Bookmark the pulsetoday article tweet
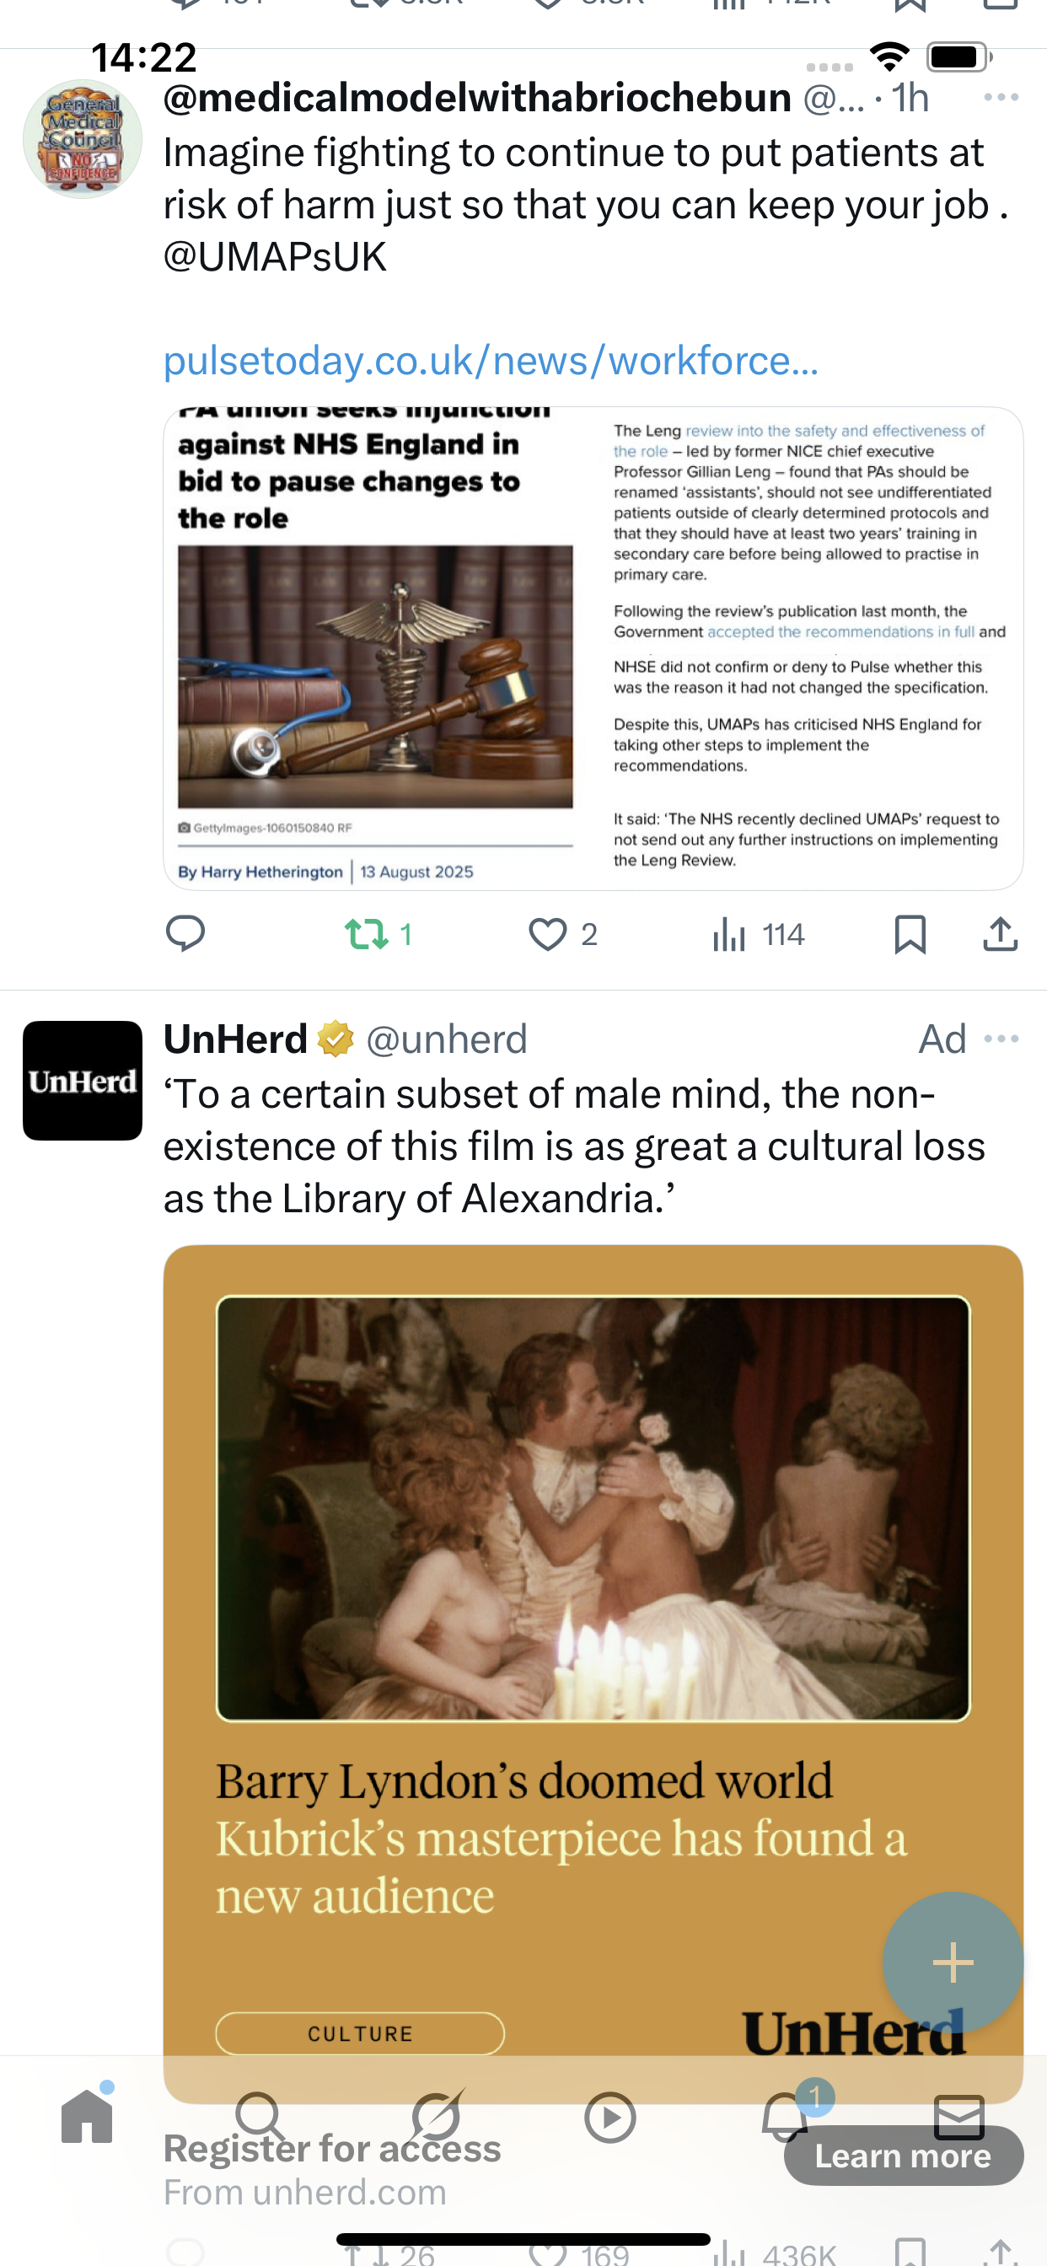 (910, 933)
